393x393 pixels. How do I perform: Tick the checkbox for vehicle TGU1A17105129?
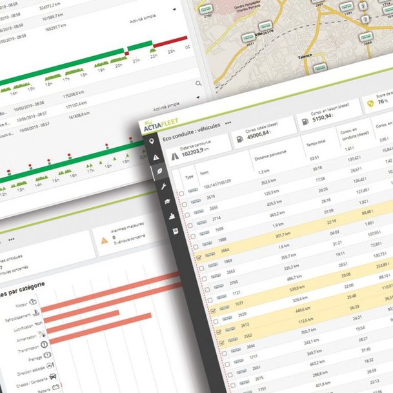pos(181,194)
